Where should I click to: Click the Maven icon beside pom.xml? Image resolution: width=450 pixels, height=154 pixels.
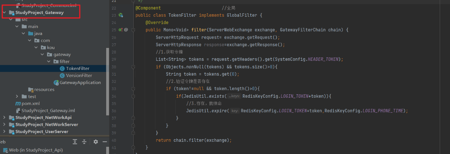pyautogui.click(x=18, y=103)
